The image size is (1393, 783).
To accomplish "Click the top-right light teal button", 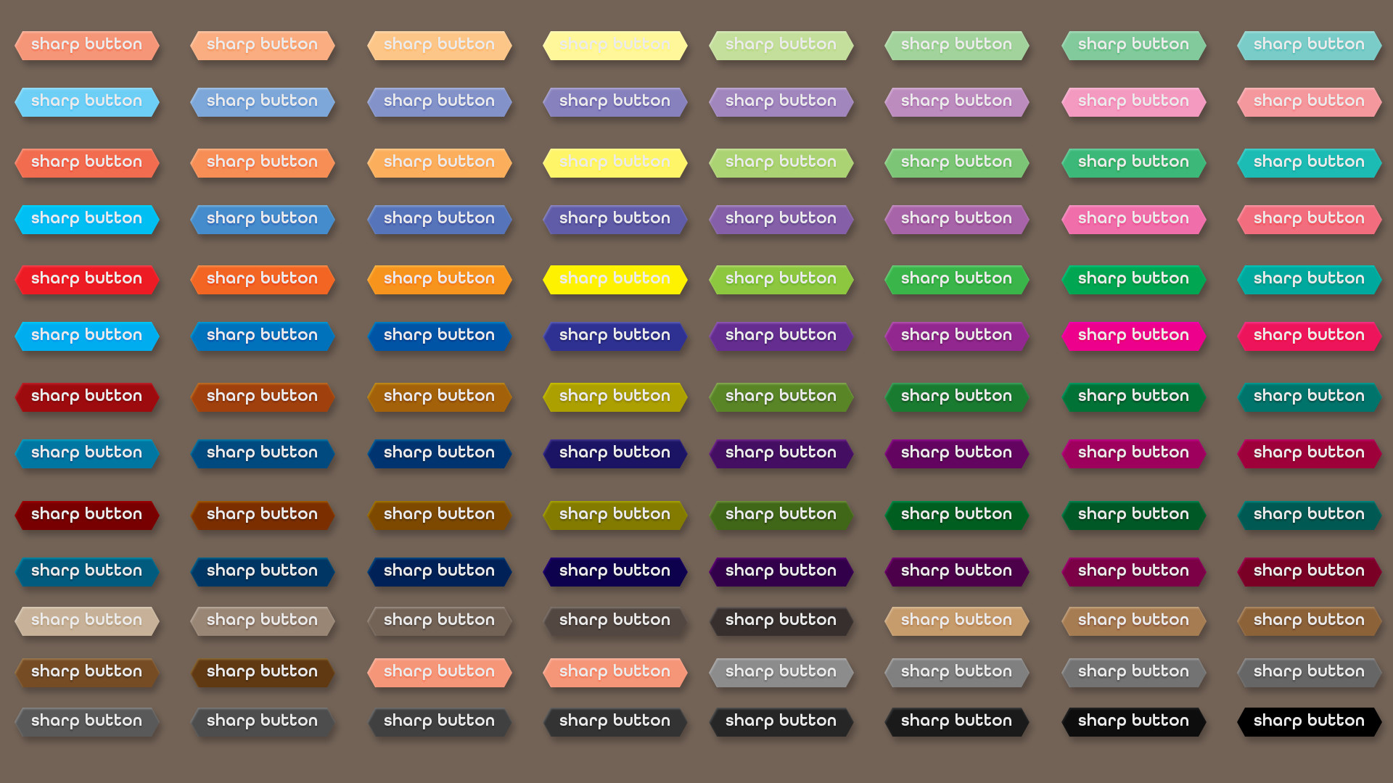I will (1309, 45).
